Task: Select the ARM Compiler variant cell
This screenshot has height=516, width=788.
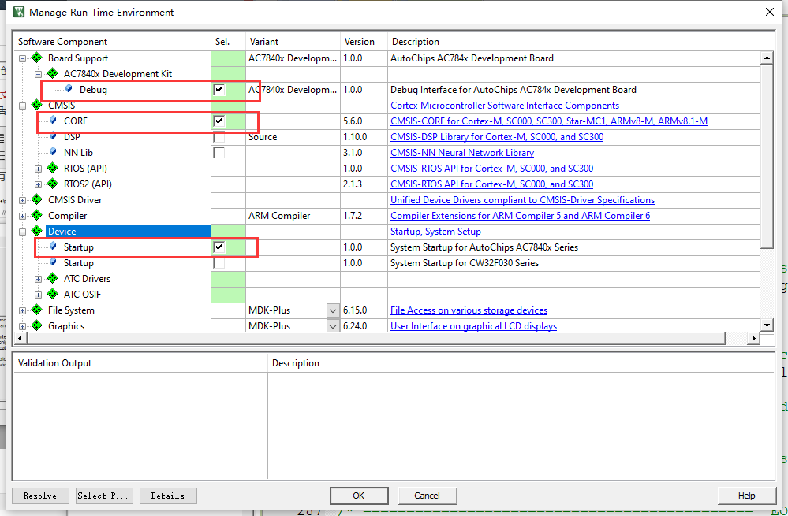Action: click(293, 216)
